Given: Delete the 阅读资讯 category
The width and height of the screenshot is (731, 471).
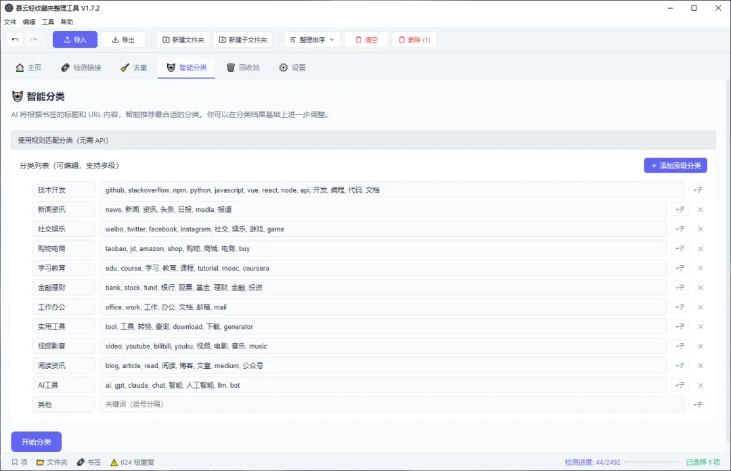Looking at the screenshot, I should pos(701,365).
